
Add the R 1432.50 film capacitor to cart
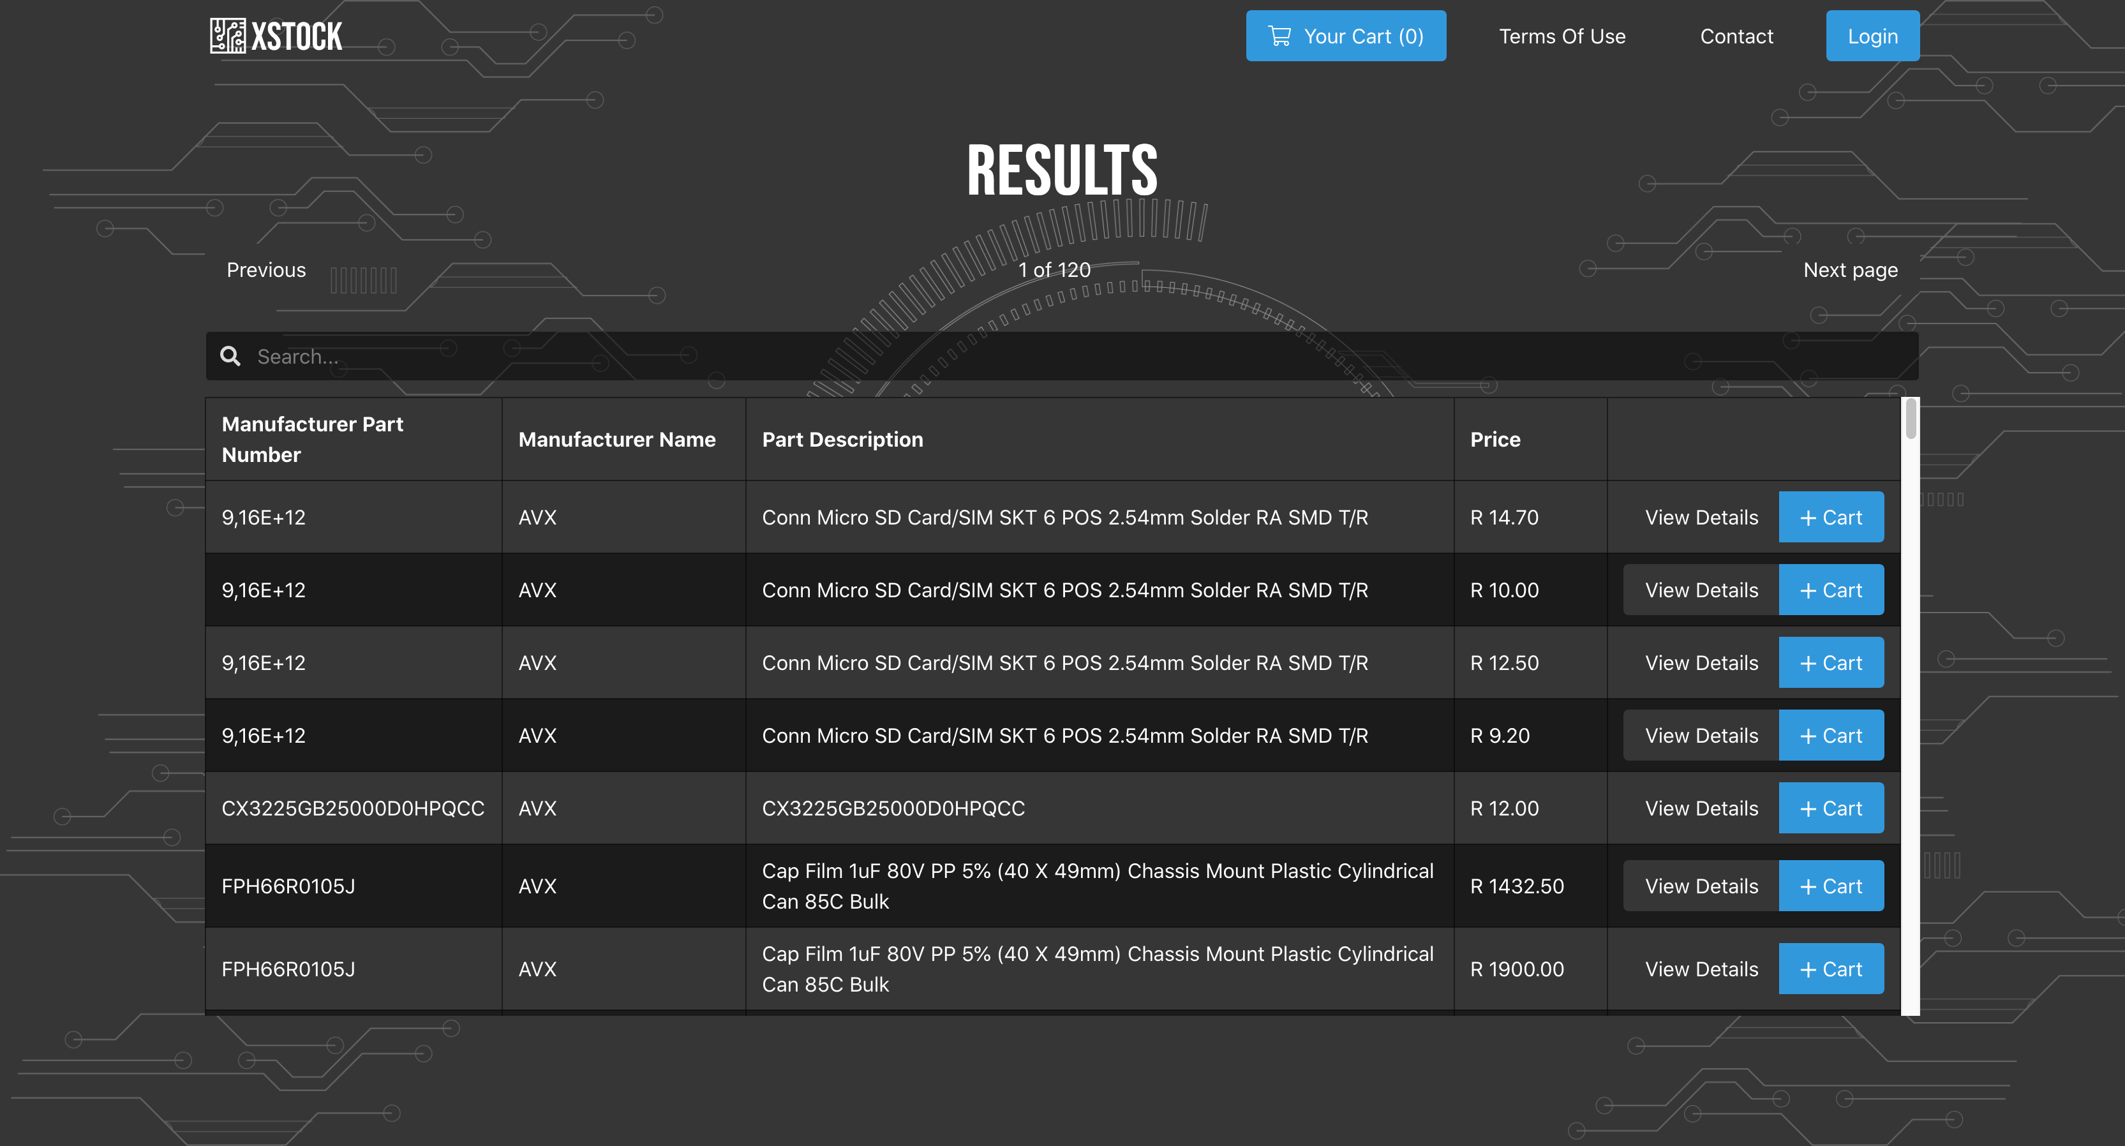1831,886
